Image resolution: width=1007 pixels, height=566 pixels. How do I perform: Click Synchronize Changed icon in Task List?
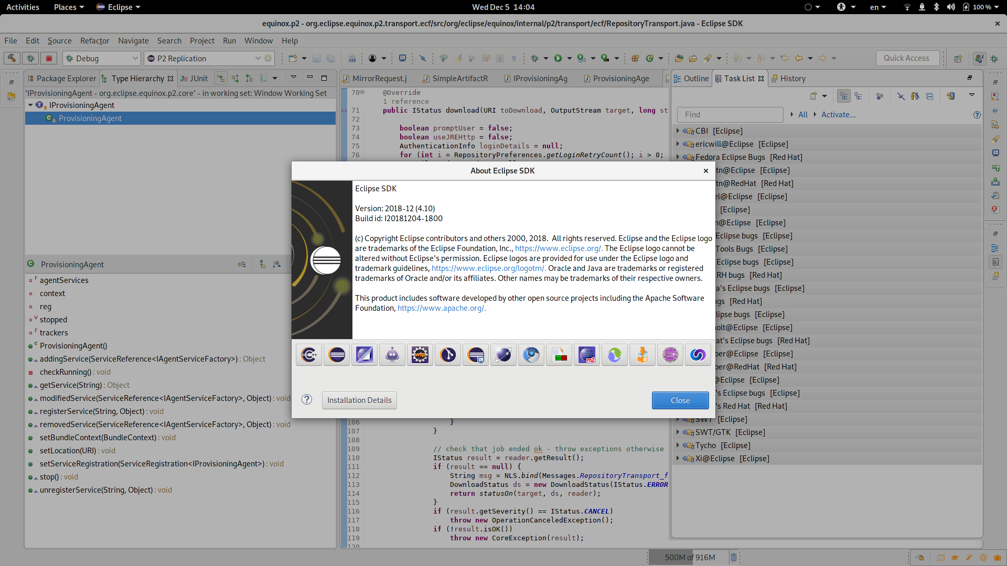click(x=950, y=96)
